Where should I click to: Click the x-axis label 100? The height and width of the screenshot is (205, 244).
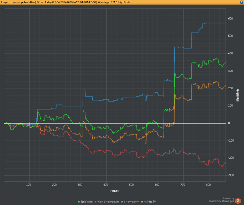[29, 185]
